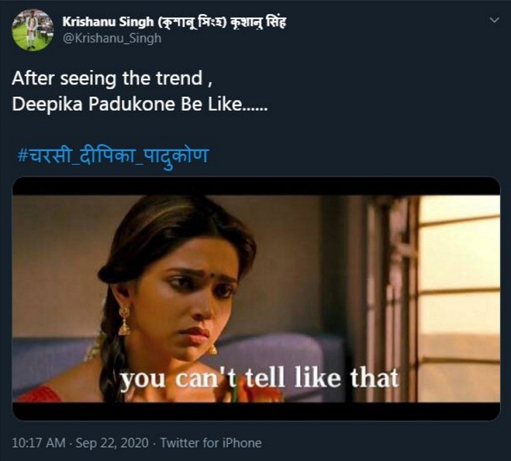Image resolution: width=511 pixels, height=461 pixels.
Task: Click the 'you can't tell like that' subtitle
Action: point(259,378)
